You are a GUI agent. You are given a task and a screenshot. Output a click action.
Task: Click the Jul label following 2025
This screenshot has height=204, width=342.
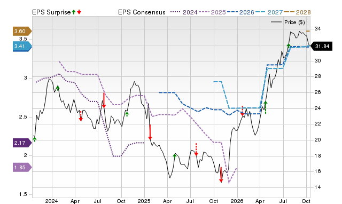[x=190, y=201]
